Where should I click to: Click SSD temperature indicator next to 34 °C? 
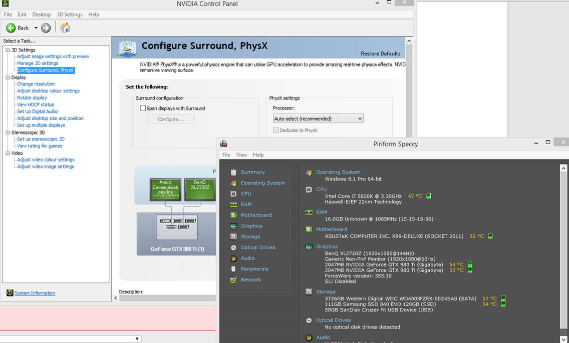503,304
